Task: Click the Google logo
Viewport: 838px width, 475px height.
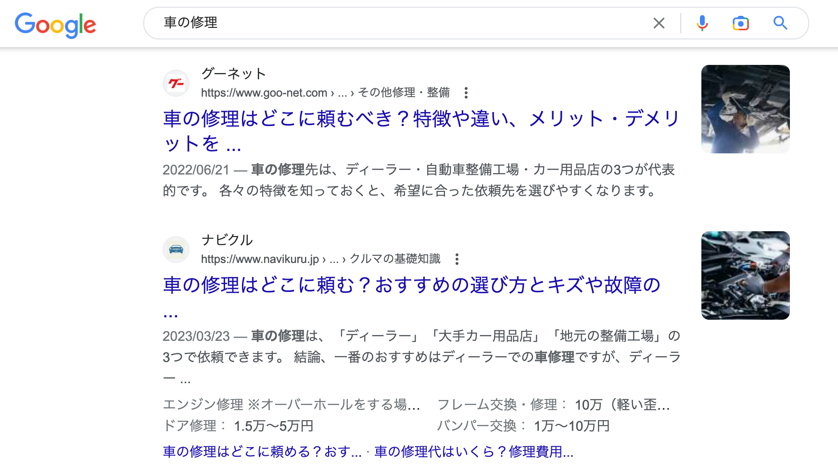Action: tap(55, 25)
